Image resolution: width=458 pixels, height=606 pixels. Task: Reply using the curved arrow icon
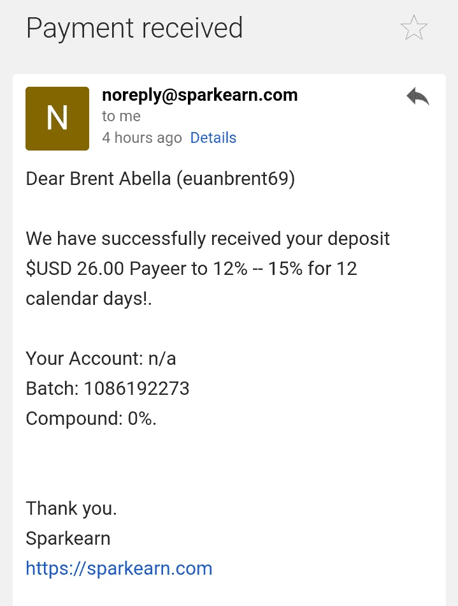[418, 96]
